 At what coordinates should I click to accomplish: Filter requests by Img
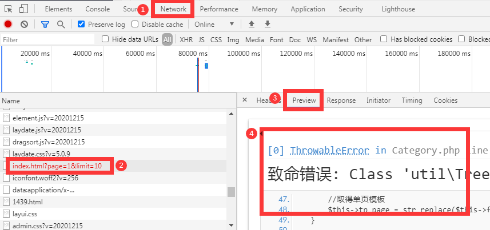pos(233,39)
